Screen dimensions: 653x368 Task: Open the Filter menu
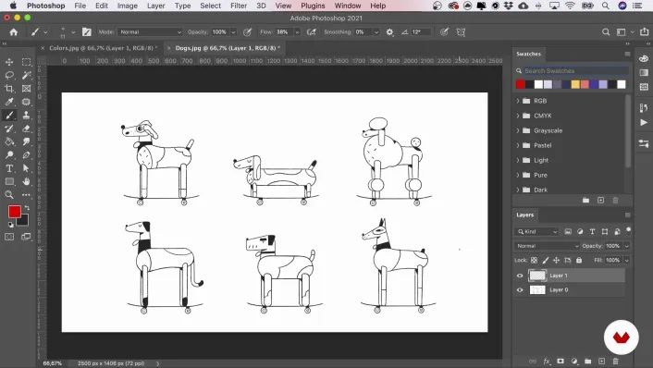click(x=239, y=6)
